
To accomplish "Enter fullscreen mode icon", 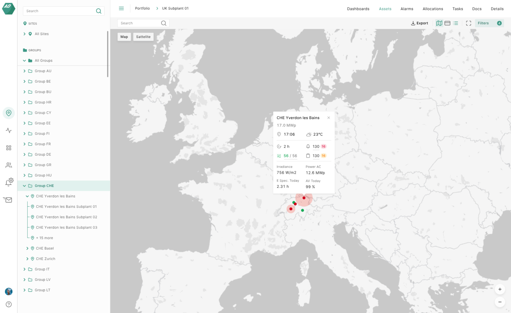I will click(x=469, y=23).
